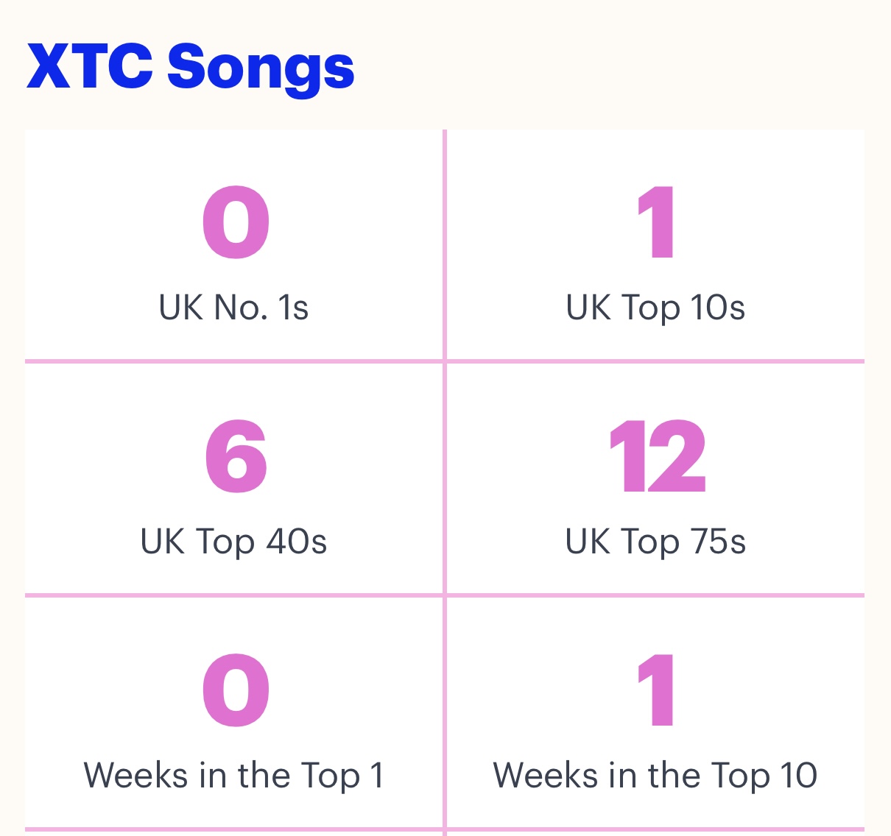Click the UK Top 10s label
The image size is (891, 836).
pos(655,308)
